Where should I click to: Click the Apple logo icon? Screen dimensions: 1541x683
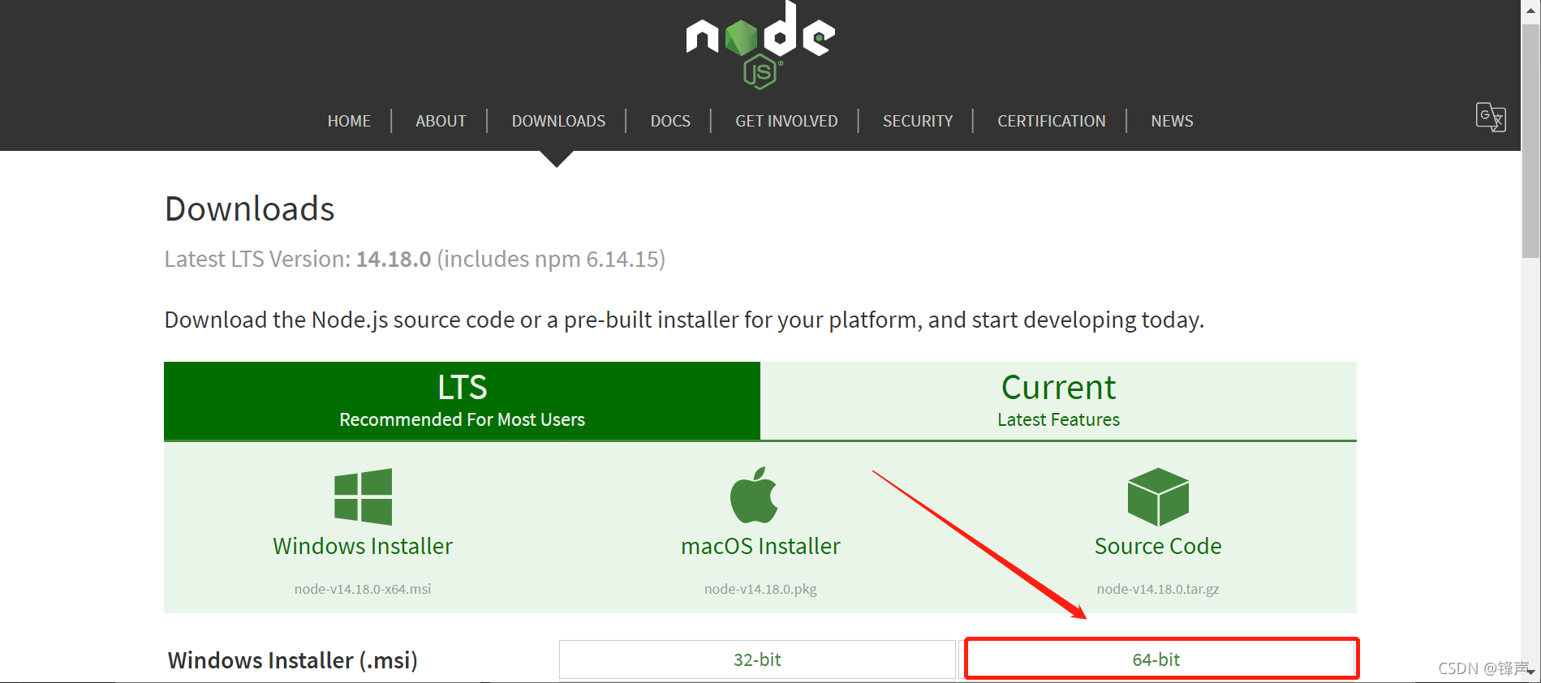pyautogui.click(x=754, y=495)
